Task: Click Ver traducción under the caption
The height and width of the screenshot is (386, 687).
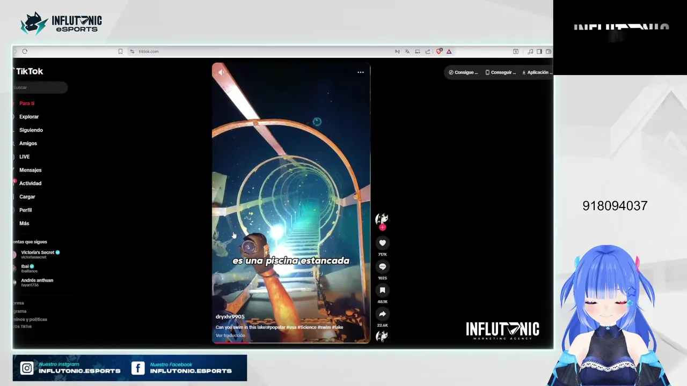Action: pos(230,336)
